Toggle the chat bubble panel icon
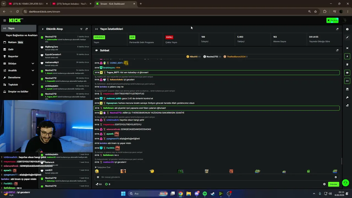Screen dimensions: 352x198 click(347, 73)
